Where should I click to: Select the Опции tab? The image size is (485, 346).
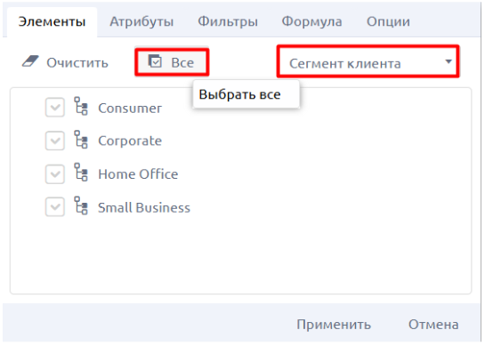(x=388, y=21)
